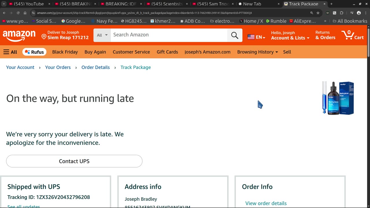Open the electro... bookmarks folder
370x208 pixels.
click(x=222, y=21)
